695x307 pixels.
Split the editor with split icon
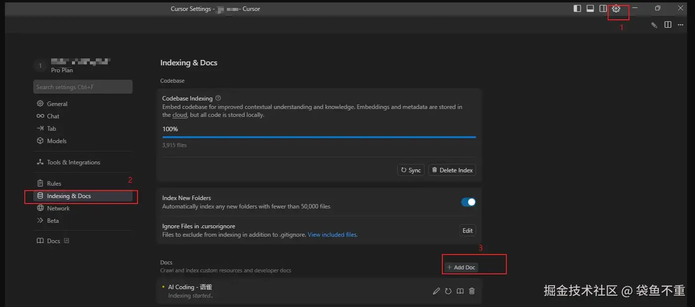pyautogui.click(x=668, y=25)
